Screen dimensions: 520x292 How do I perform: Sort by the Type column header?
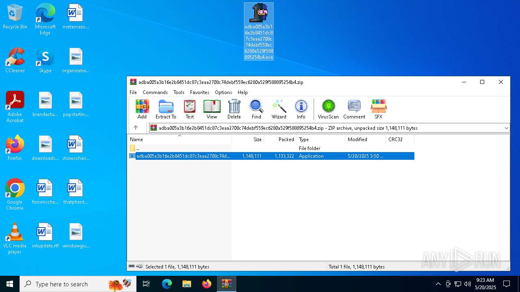click(x=321, y=139)
